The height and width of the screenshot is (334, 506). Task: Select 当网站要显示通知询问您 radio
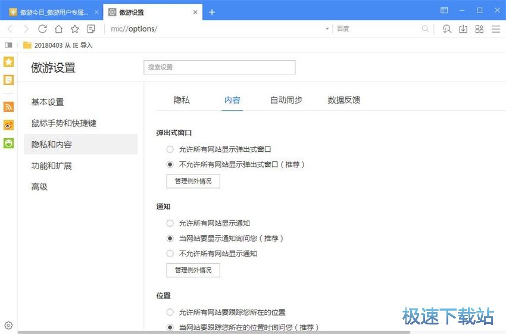(x=170, y=238)
